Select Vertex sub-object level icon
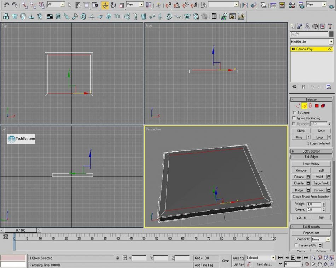The width and height of the screenshot is (336, 268). [x=298, y=106]
